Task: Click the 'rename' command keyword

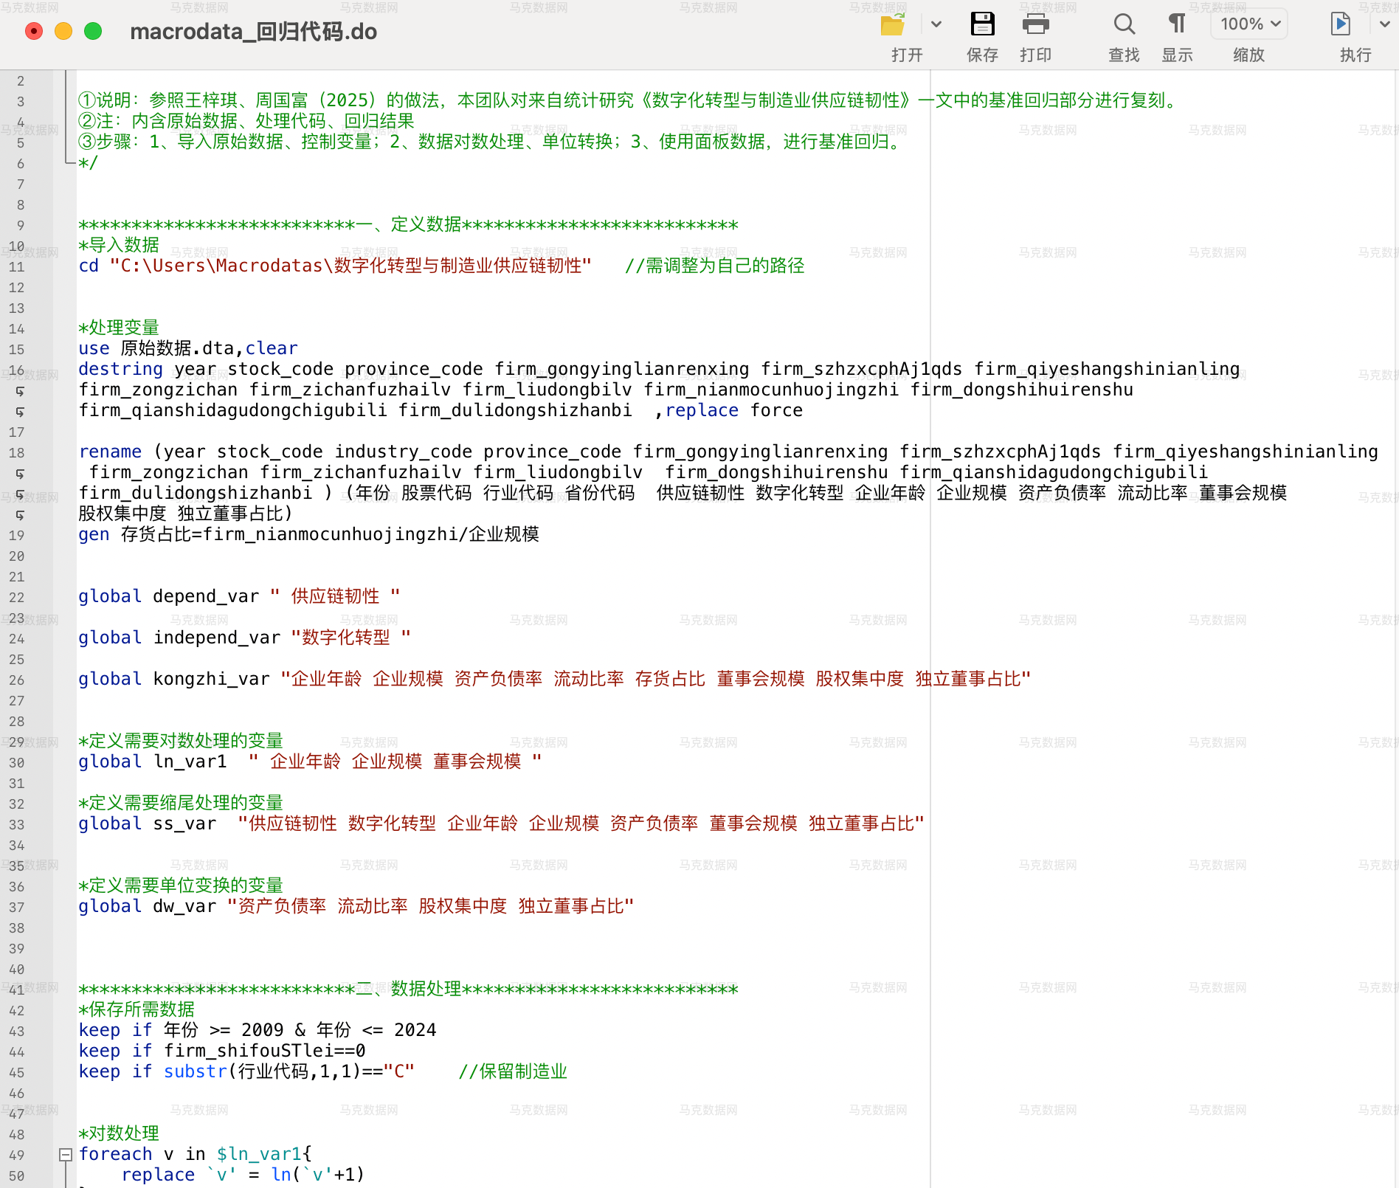Action: (x=110, y=452)
